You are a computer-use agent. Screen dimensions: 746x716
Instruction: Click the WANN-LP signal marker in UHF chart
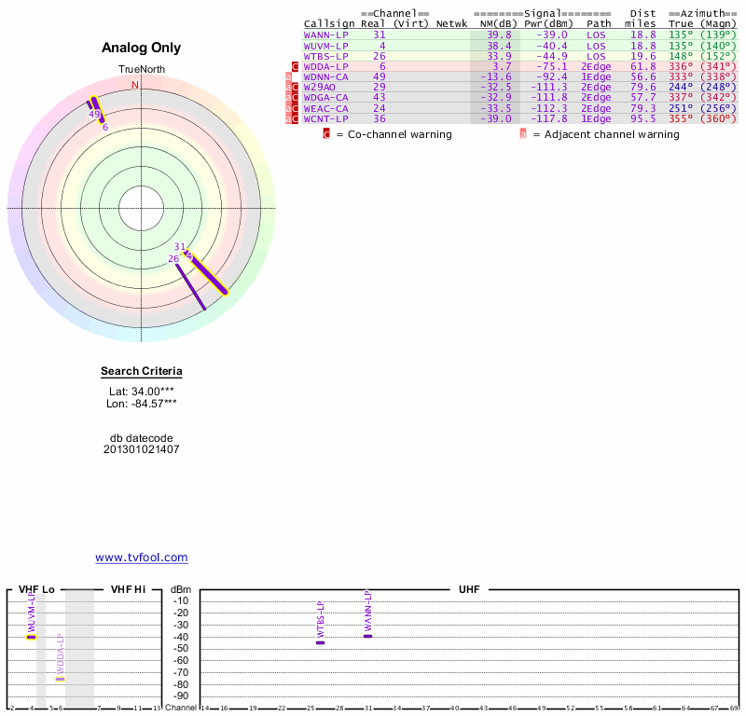pos(367,636)
